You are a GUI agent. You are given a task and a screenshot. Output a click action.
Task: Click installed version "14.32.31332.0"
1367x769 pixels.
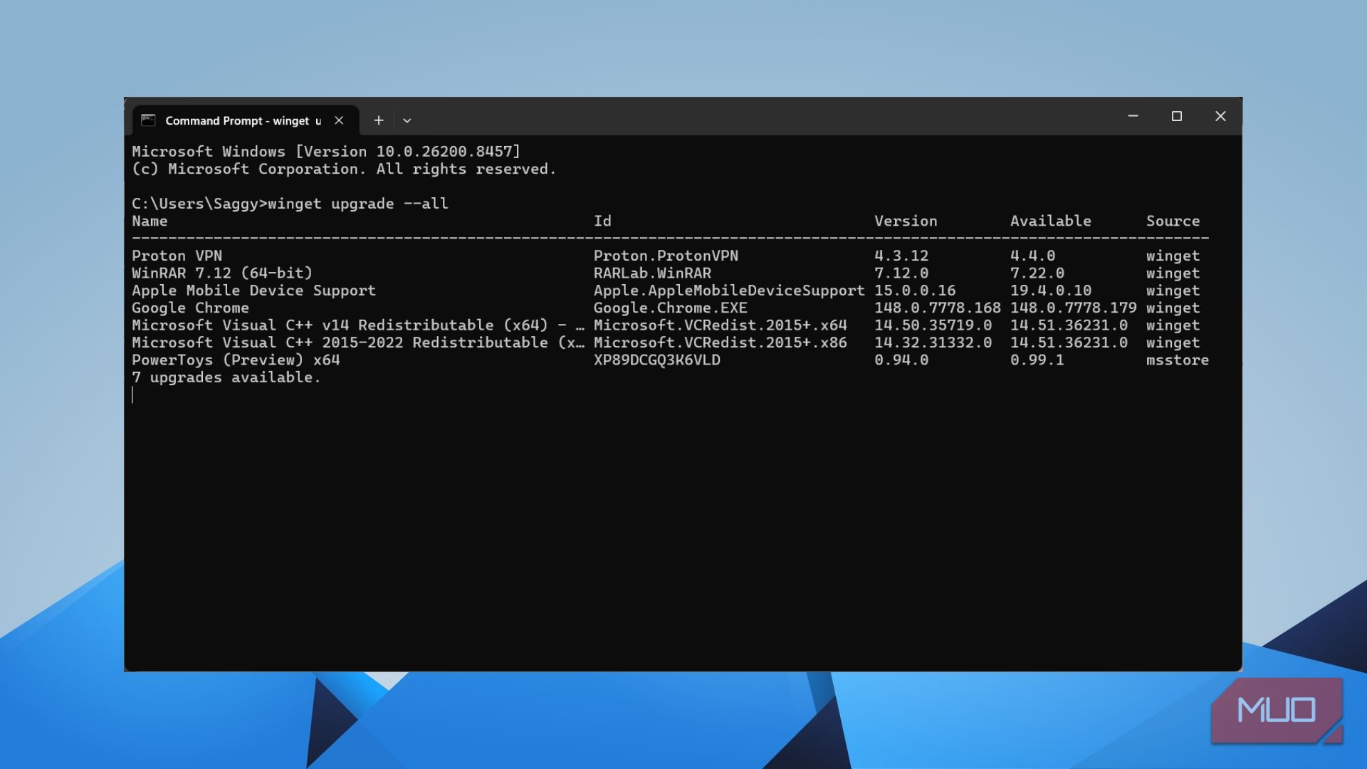click(933, 343)
